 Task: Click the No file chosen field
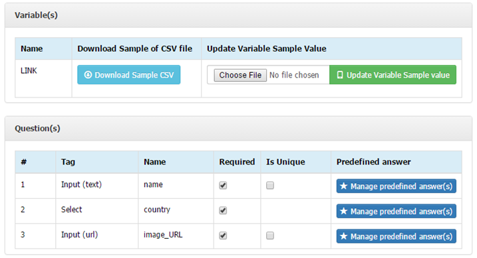click(x=294, y=75)
